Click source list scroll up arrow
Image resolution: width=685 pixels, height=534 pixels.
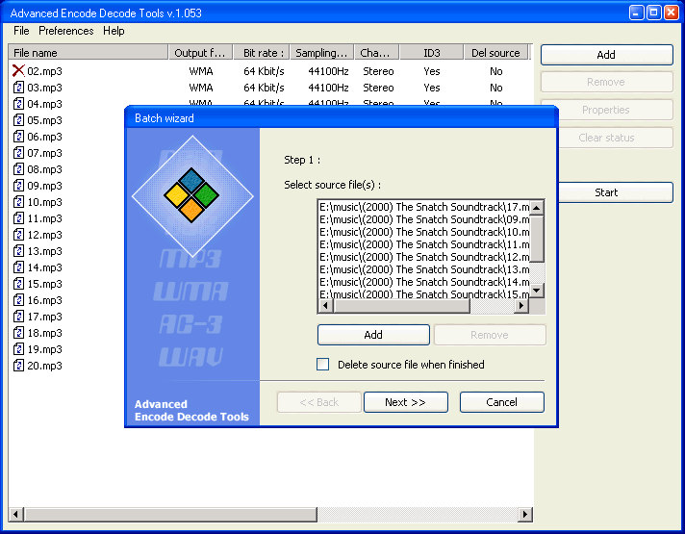pos(537,207)
